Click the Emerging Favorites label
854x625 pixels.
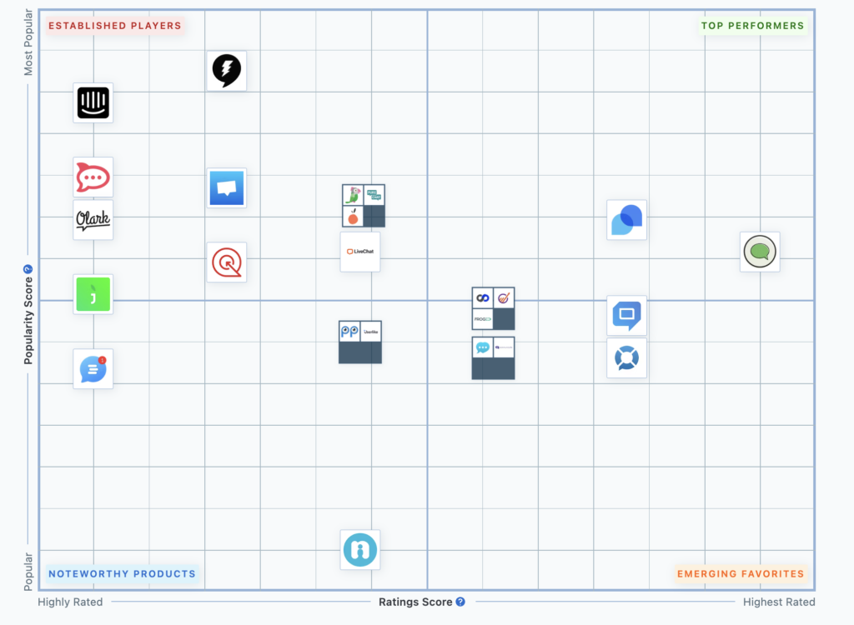point(741,574)
